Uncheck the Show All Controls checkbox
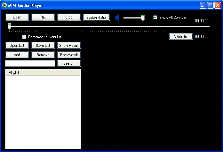 (155, 18)
